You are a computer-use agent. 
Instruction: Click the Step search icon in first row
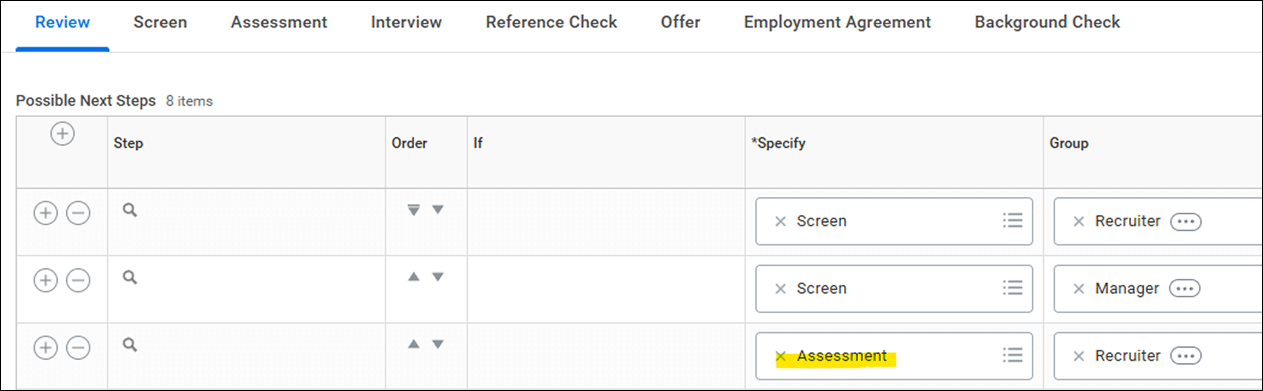(130, 210)
